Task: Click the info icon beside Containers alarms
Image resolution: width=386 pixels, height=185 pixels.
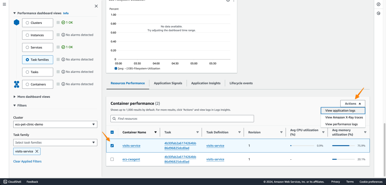Action: pos(63,84)
